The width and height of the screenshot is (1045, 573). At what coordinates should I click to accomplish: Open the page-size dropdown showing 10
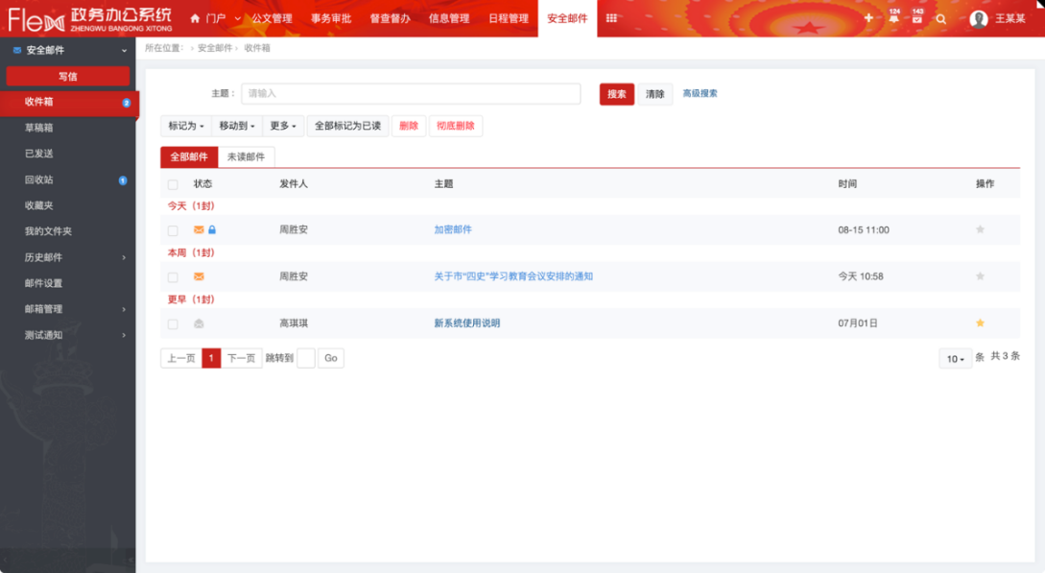955,359
